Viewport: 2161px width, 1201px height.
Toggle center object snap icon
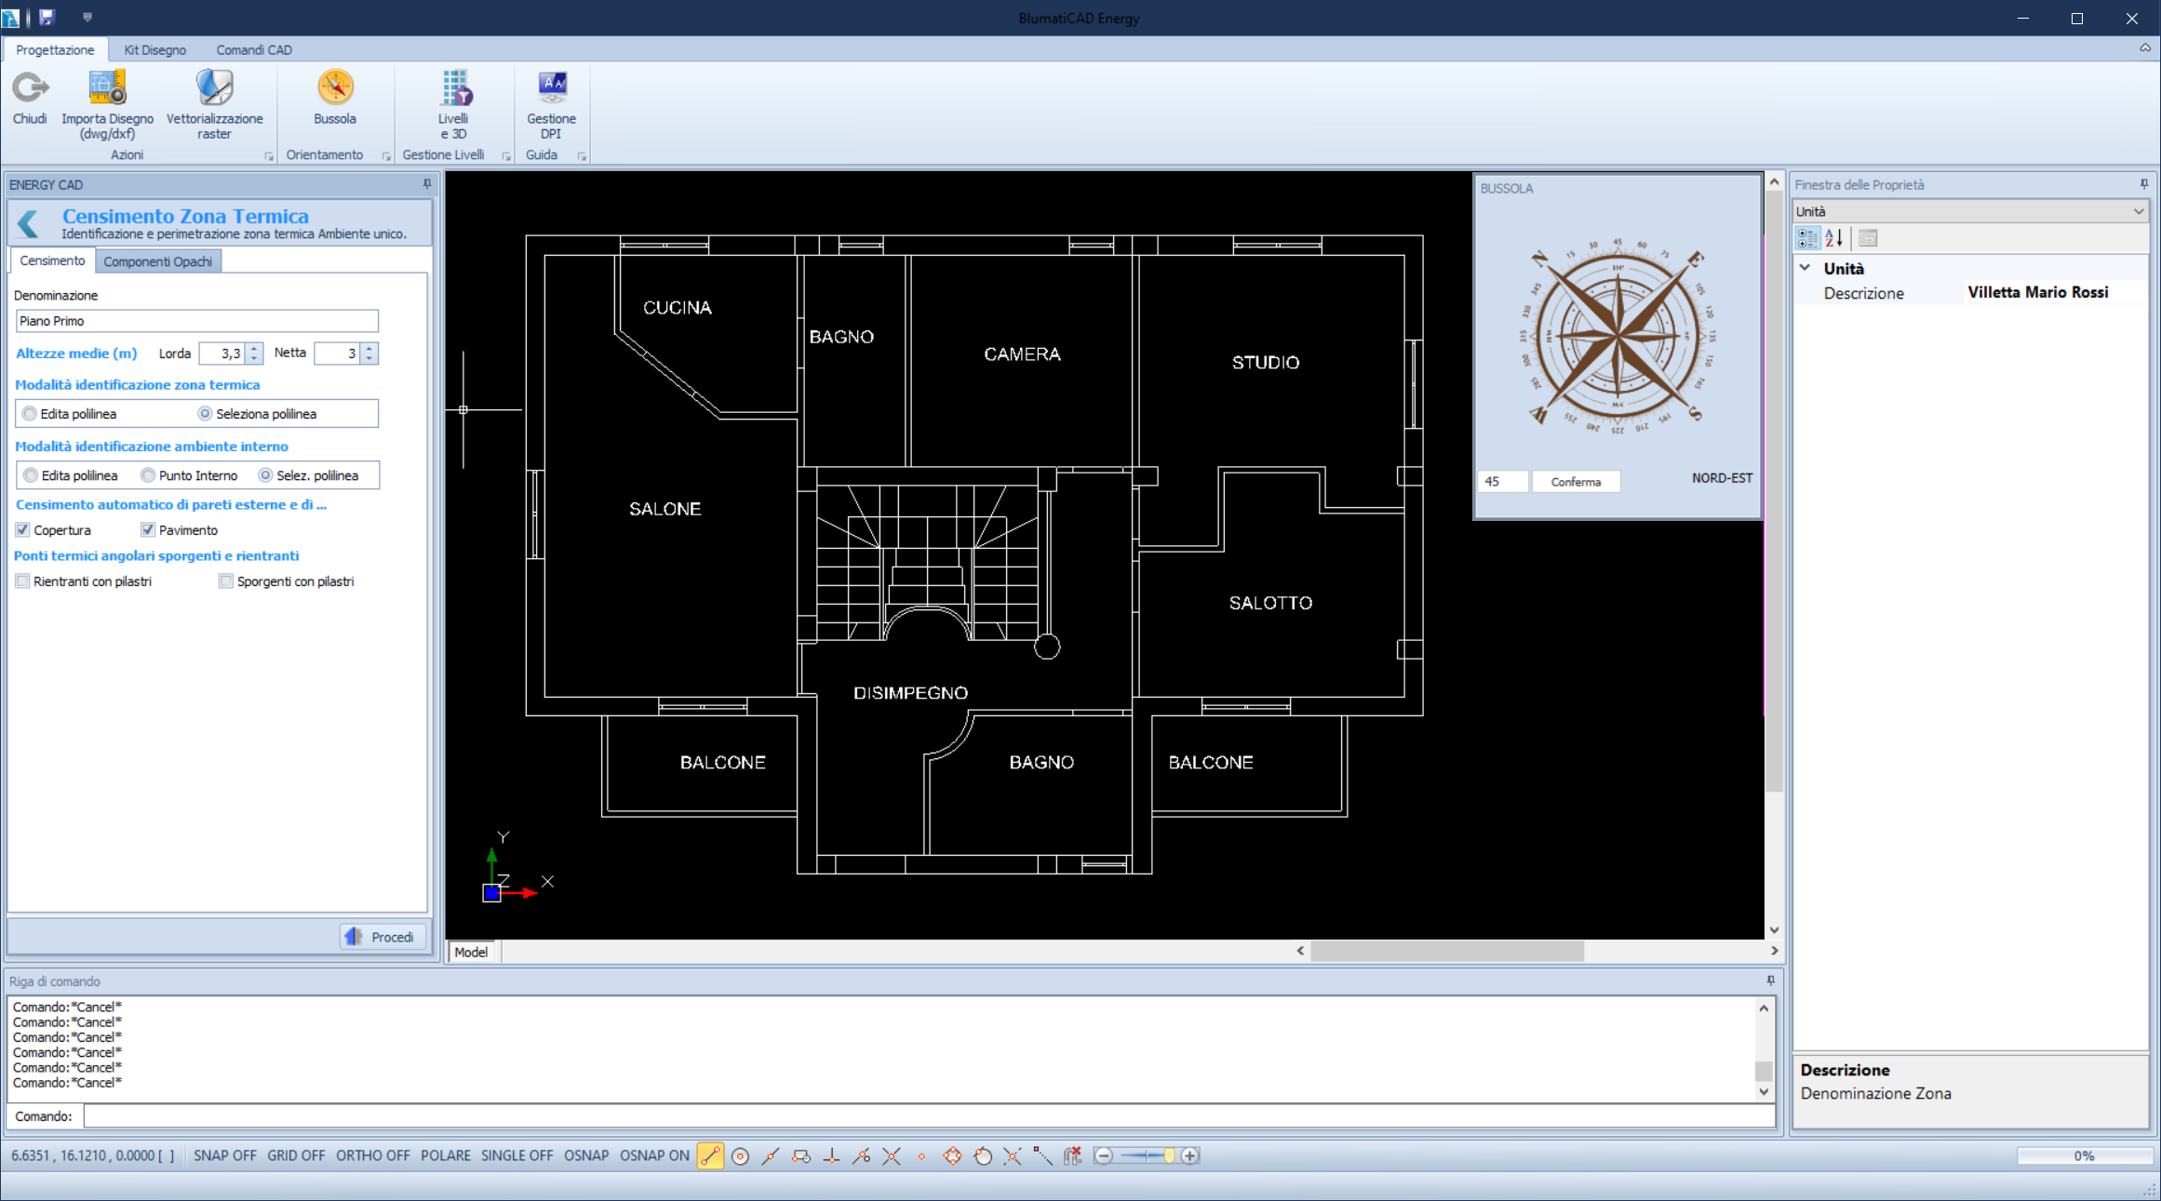(740, 1155)
